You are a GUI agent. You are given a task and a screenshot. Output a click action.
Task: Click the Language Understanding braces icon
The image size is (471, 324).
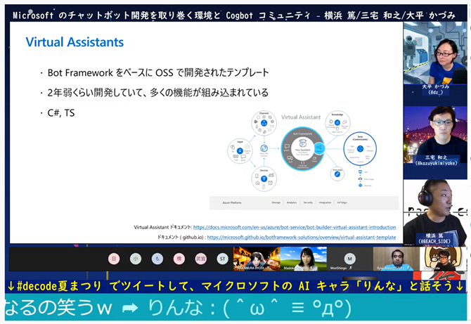(303, 163)
